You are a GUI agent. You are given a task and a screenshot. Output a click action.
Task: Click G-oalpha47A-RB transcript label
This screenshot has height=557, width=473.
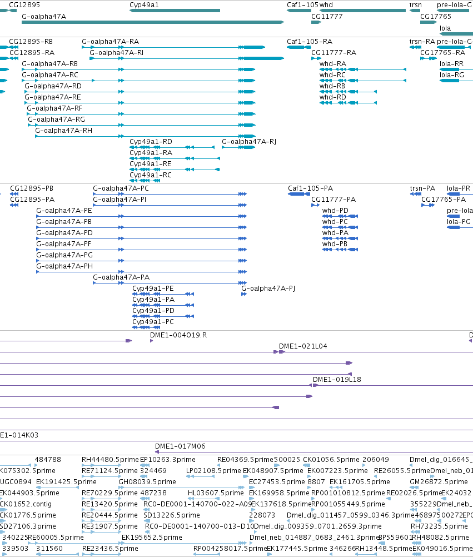[49, 63]
